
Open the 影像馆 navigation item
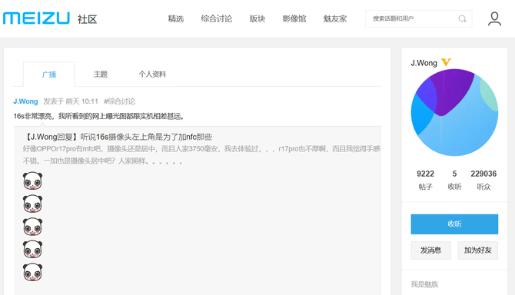coord(294,18)
